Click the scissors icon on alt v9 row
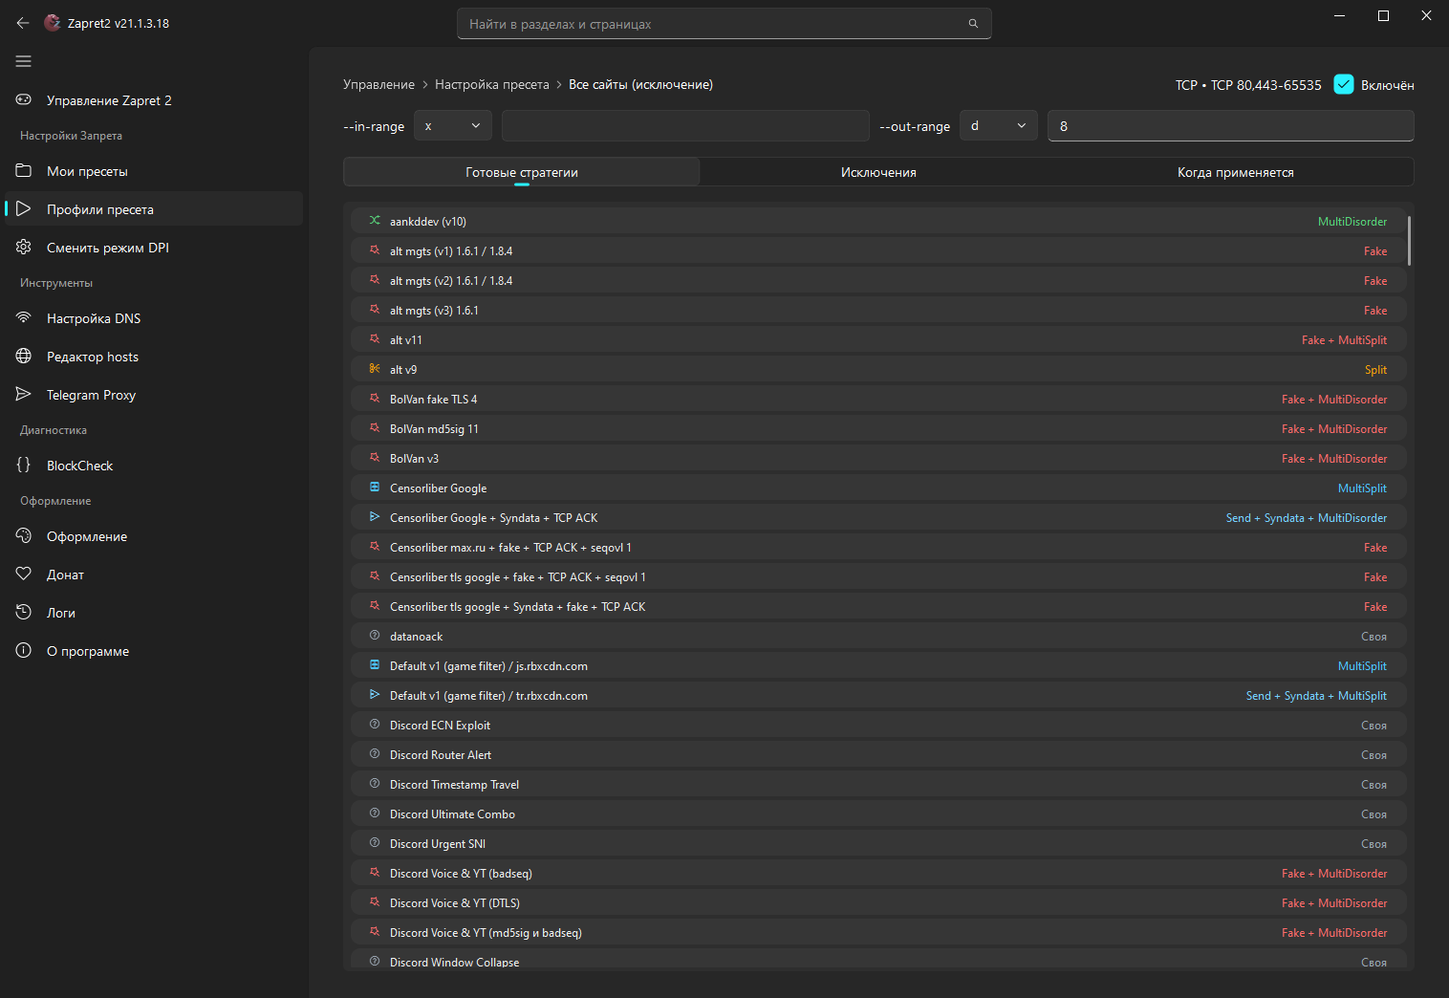The height and width of the screenshot is (998, 1449). (x=375, y=368)
